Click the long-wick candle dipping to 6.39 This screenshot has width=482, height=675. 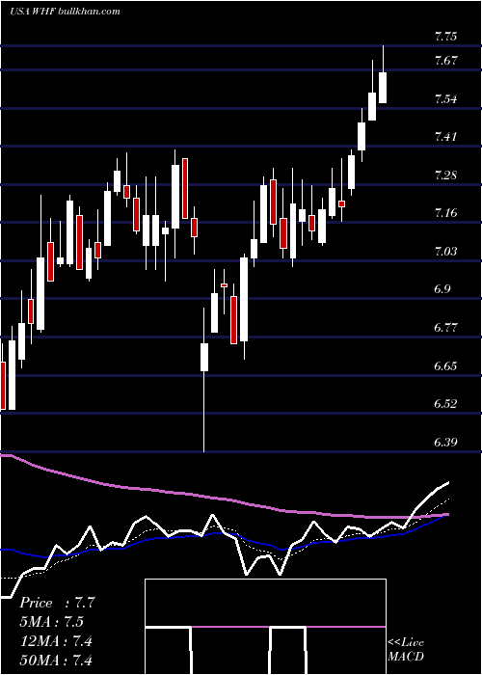204,380
